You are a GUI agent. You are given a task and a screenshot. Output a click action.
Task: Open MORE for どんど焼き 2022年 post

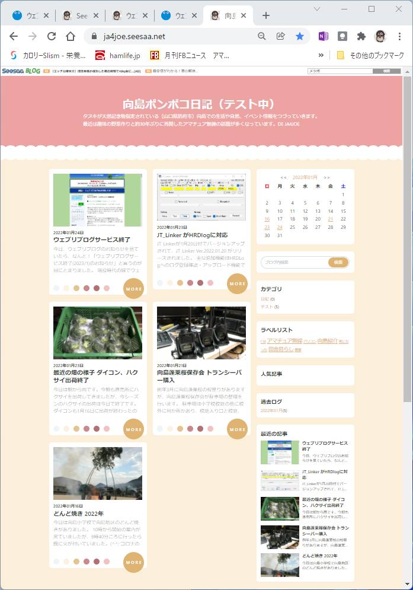coord(133,562)
